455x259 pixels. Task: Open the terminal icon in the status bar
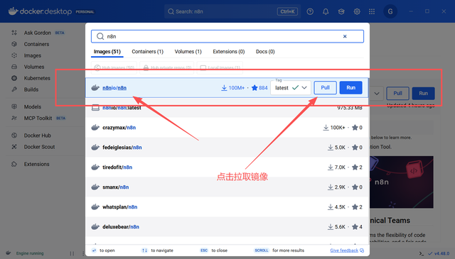(422, 253)
